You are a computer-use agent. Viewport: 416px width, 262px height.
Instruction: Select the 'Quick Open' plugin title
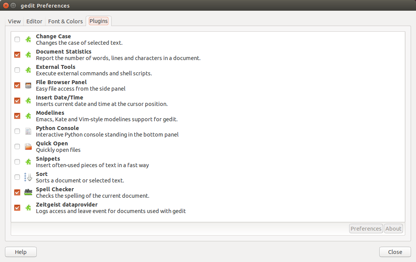(x=52, y=143)
